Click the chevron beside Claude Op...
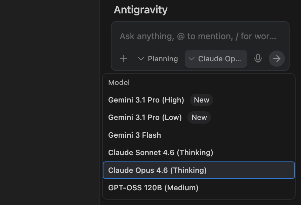Image resolution: width=301 pixels, height=205 pixels. click(191, 59)
